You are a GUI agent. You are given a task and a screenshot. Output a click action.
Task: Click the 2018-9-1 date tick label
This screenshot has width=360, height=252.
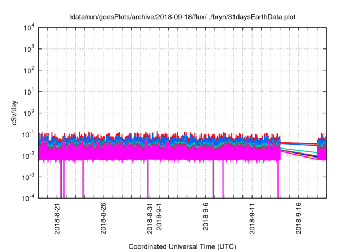coord(159,216)
